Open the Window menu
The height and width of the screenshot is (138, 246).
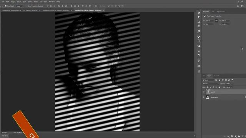click(52, 2)
